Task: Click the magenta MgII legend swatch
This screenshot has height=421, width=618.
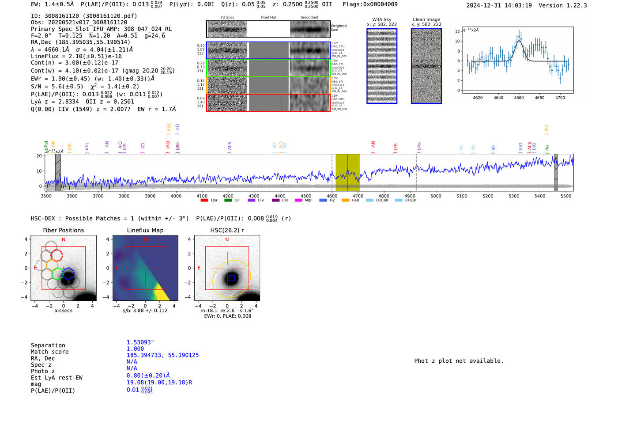Action: [x=298, y=201]
